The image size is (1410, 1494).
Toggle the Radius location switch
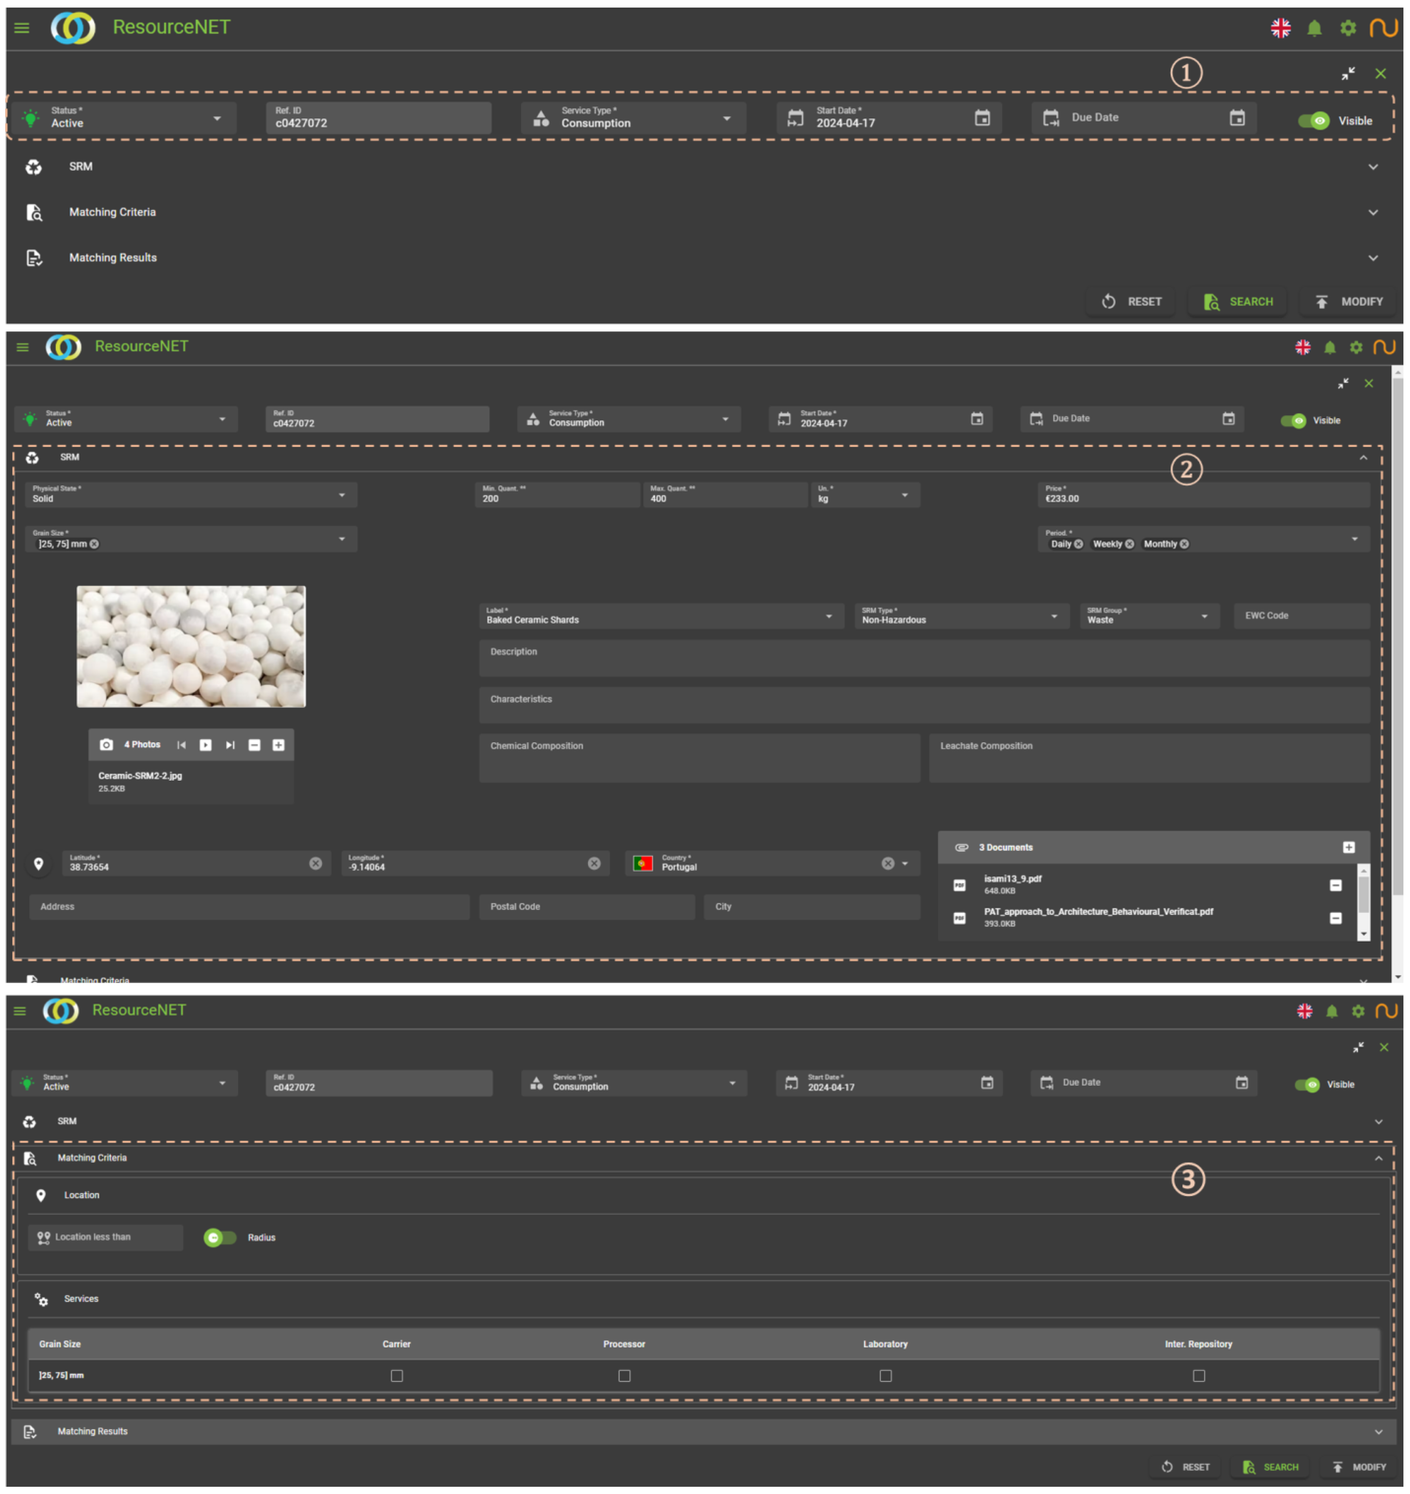click(x=219, y=1237)
